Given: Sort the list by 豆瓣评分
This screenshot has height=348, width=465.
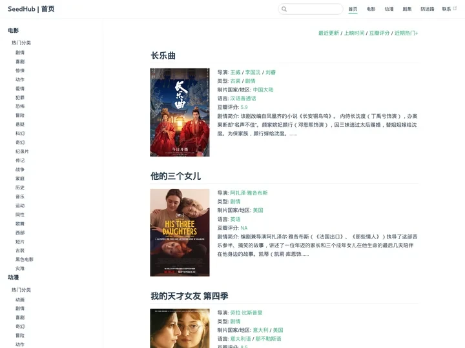Looking at the screenshot, I should click(x=379, y=33).
